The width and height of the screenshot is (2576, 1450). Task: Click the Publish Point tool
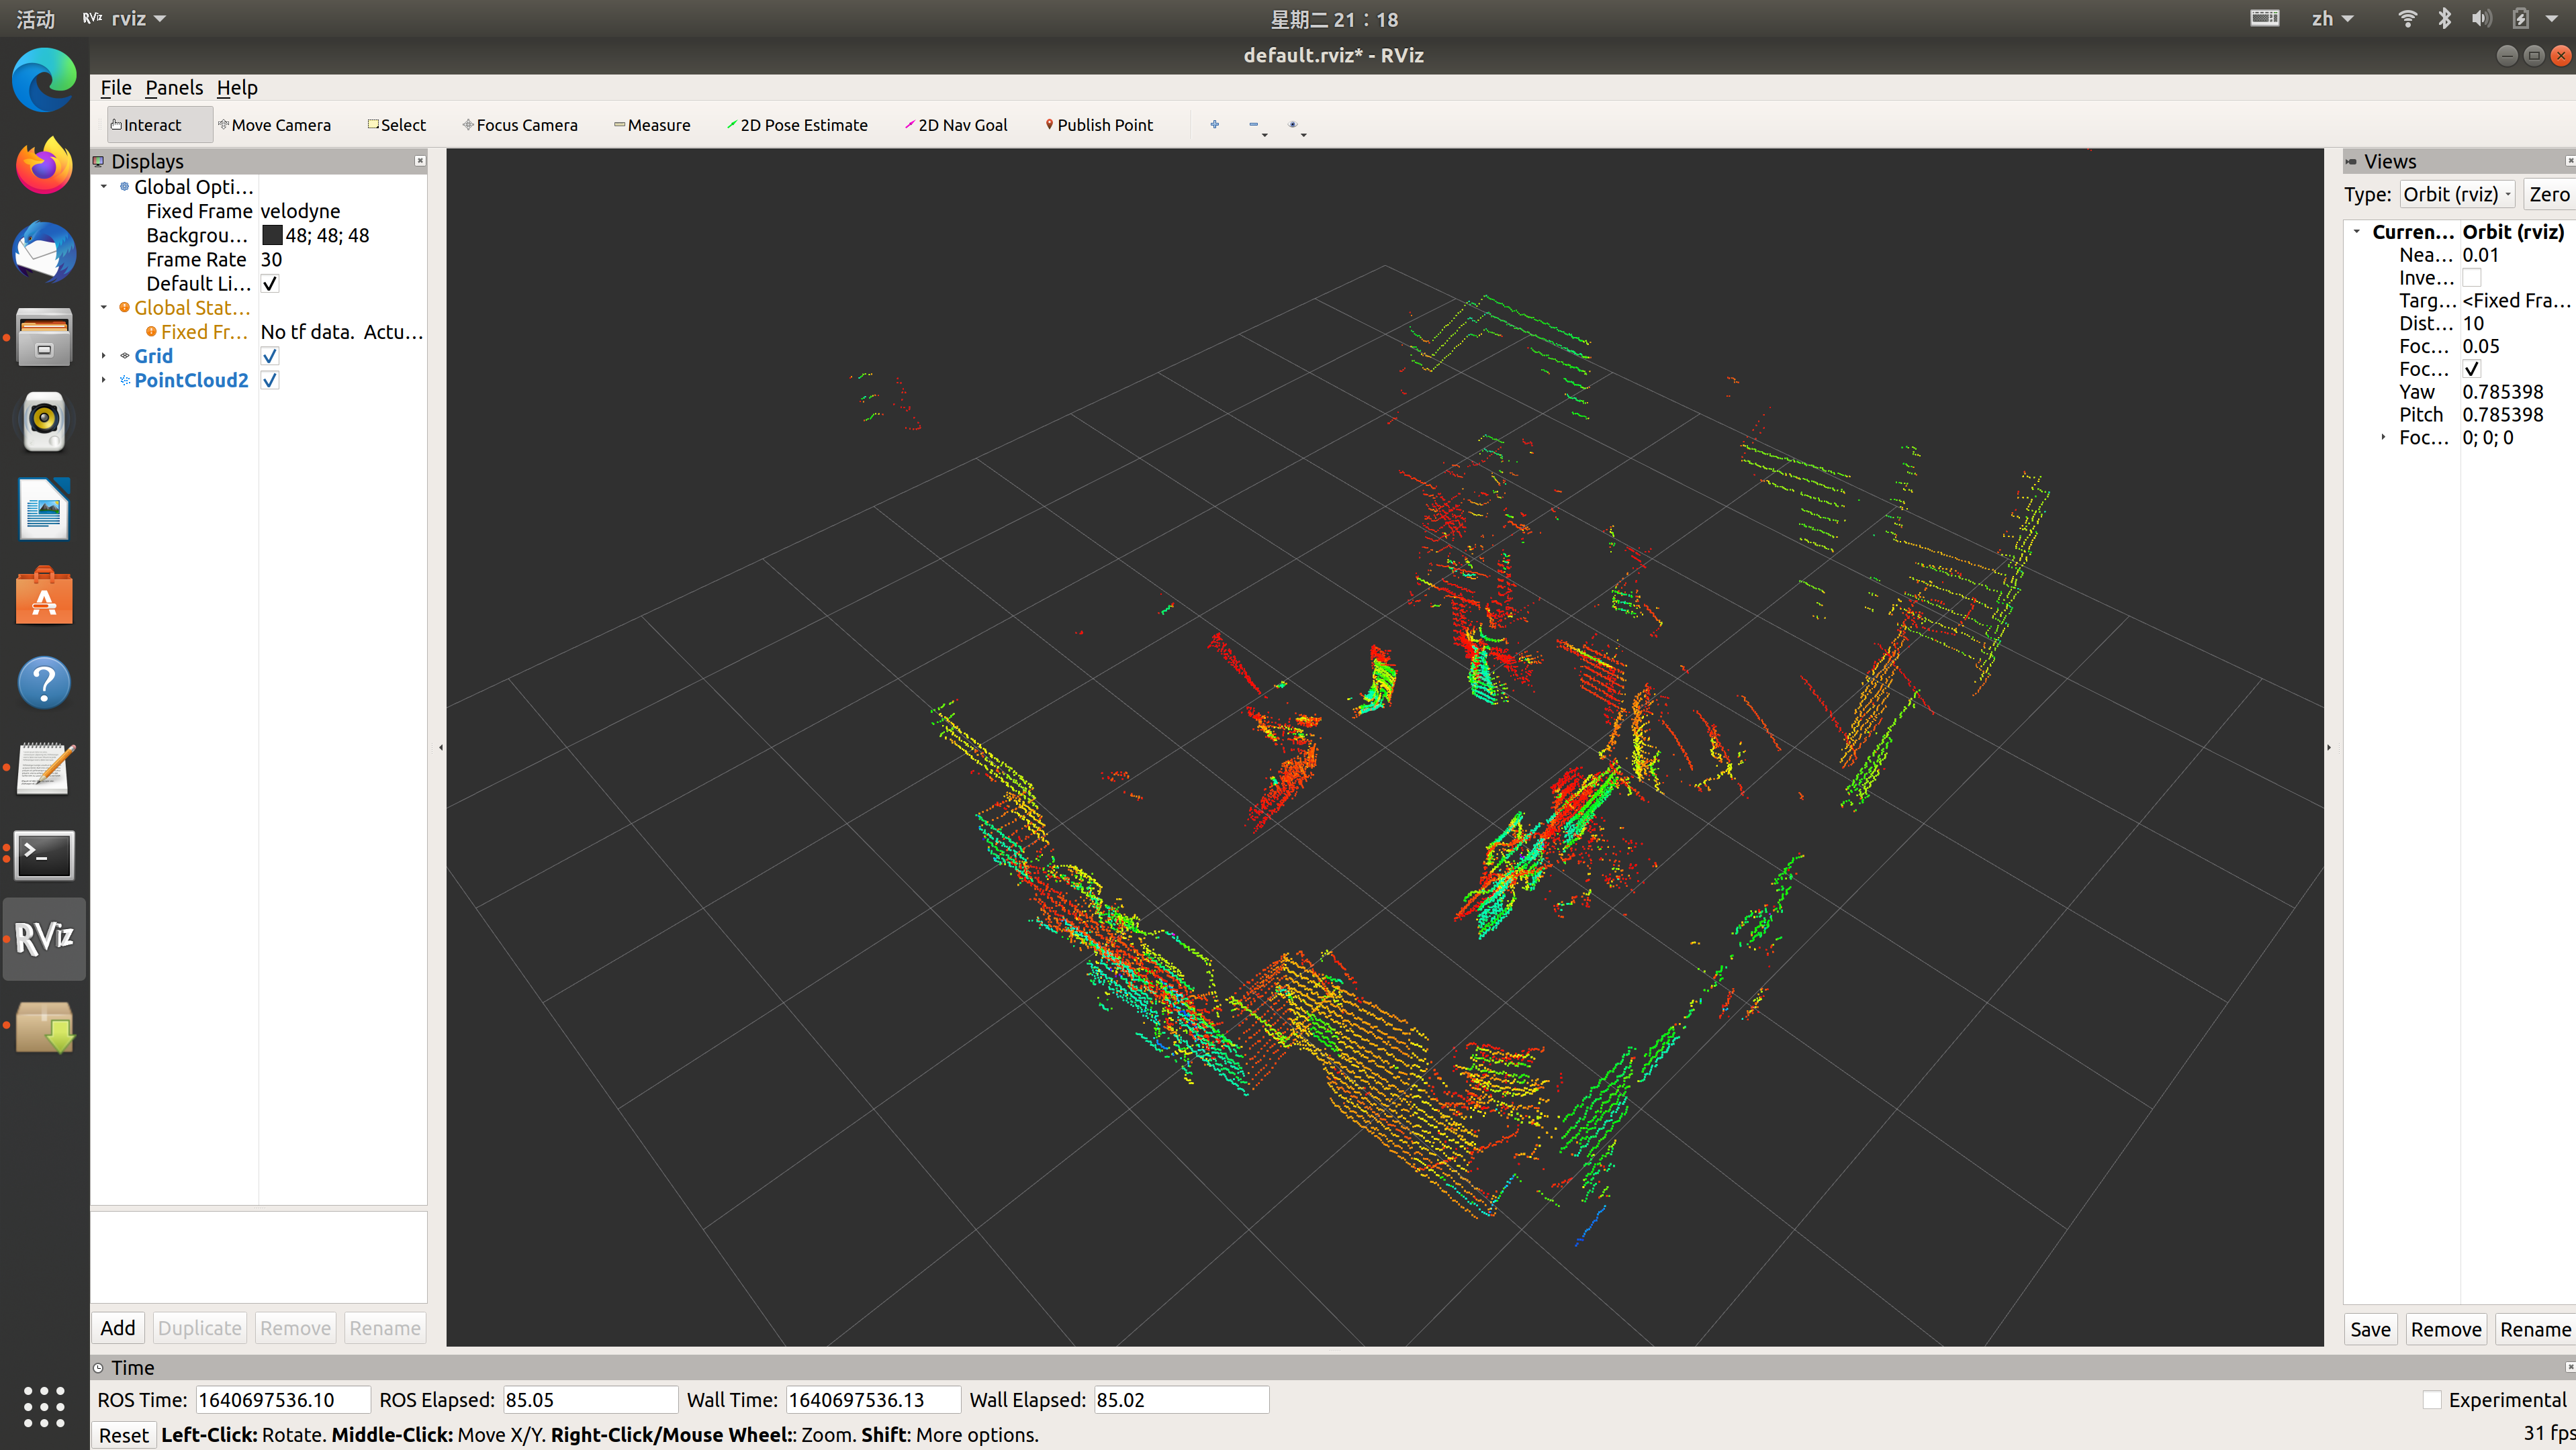tap(1099, 125)
